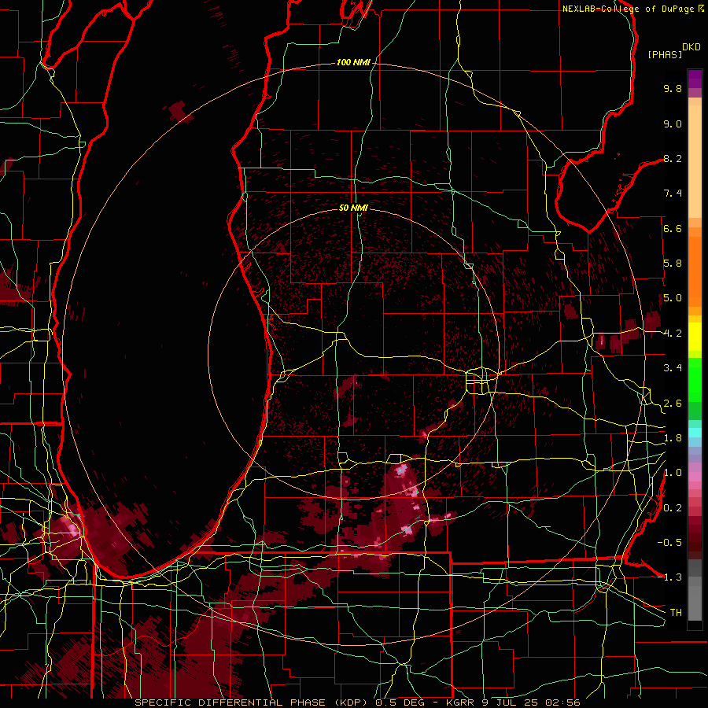This screenshot has height=708, width=708.
Task: Select the 8.2 scale value
Action: point(673,159)
